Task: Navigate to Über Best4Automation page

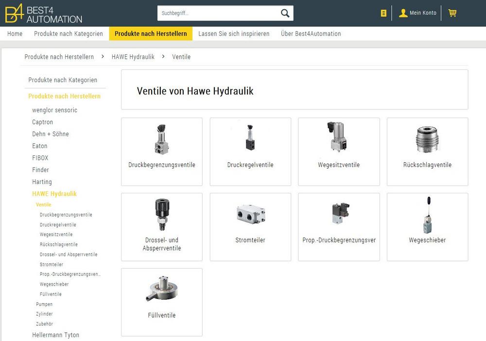Action: pyautogui.click(x=311, y=34)
